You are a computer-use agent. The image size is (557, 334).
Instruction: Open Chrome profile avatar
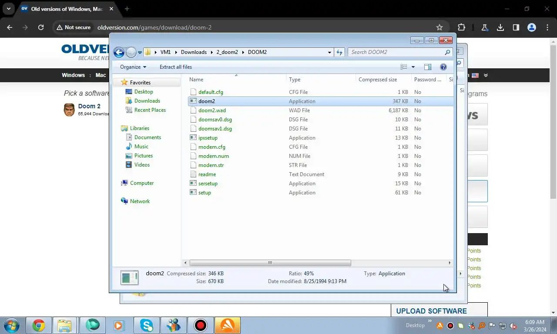tap(532, 27)
